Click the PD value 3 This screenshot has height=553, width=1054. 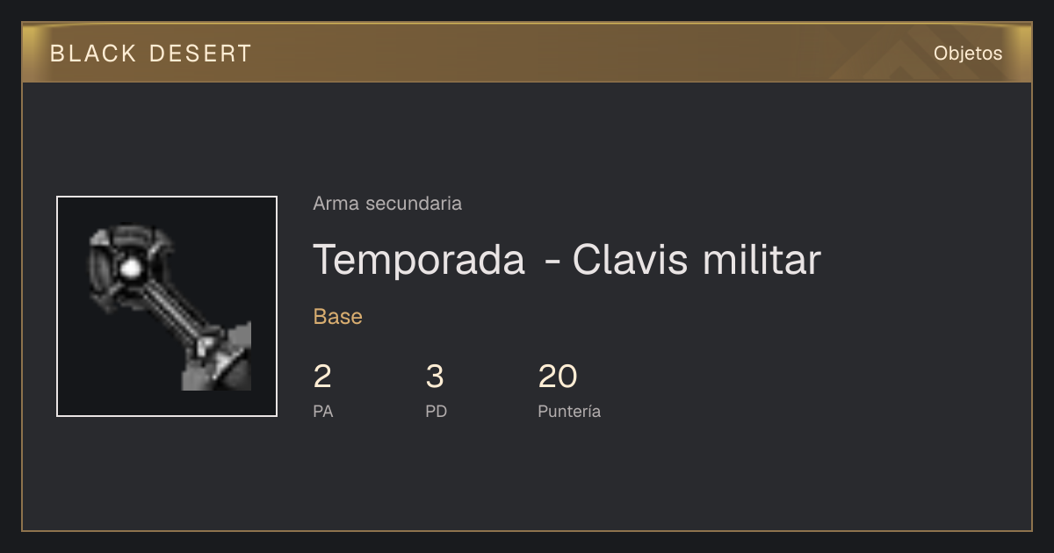point(435,377)
